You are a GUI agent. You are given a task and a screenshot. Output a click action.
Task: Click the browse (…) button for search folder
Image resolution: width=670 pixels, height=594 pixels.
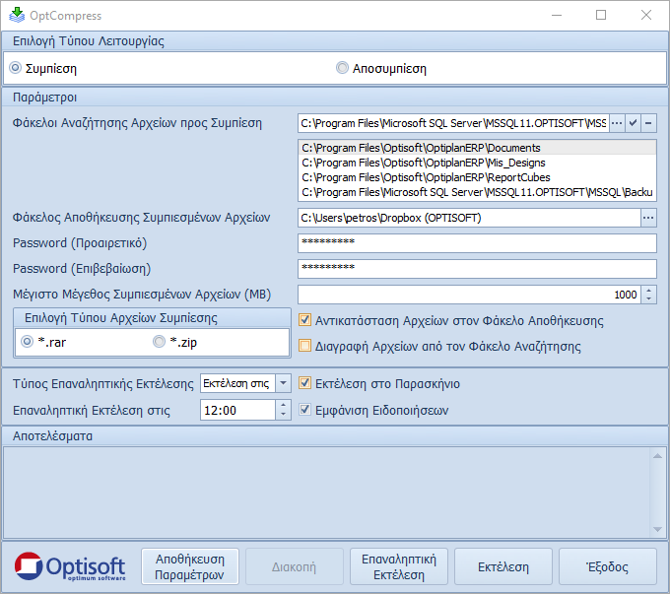pyautogui.click(x=617, y=123)
